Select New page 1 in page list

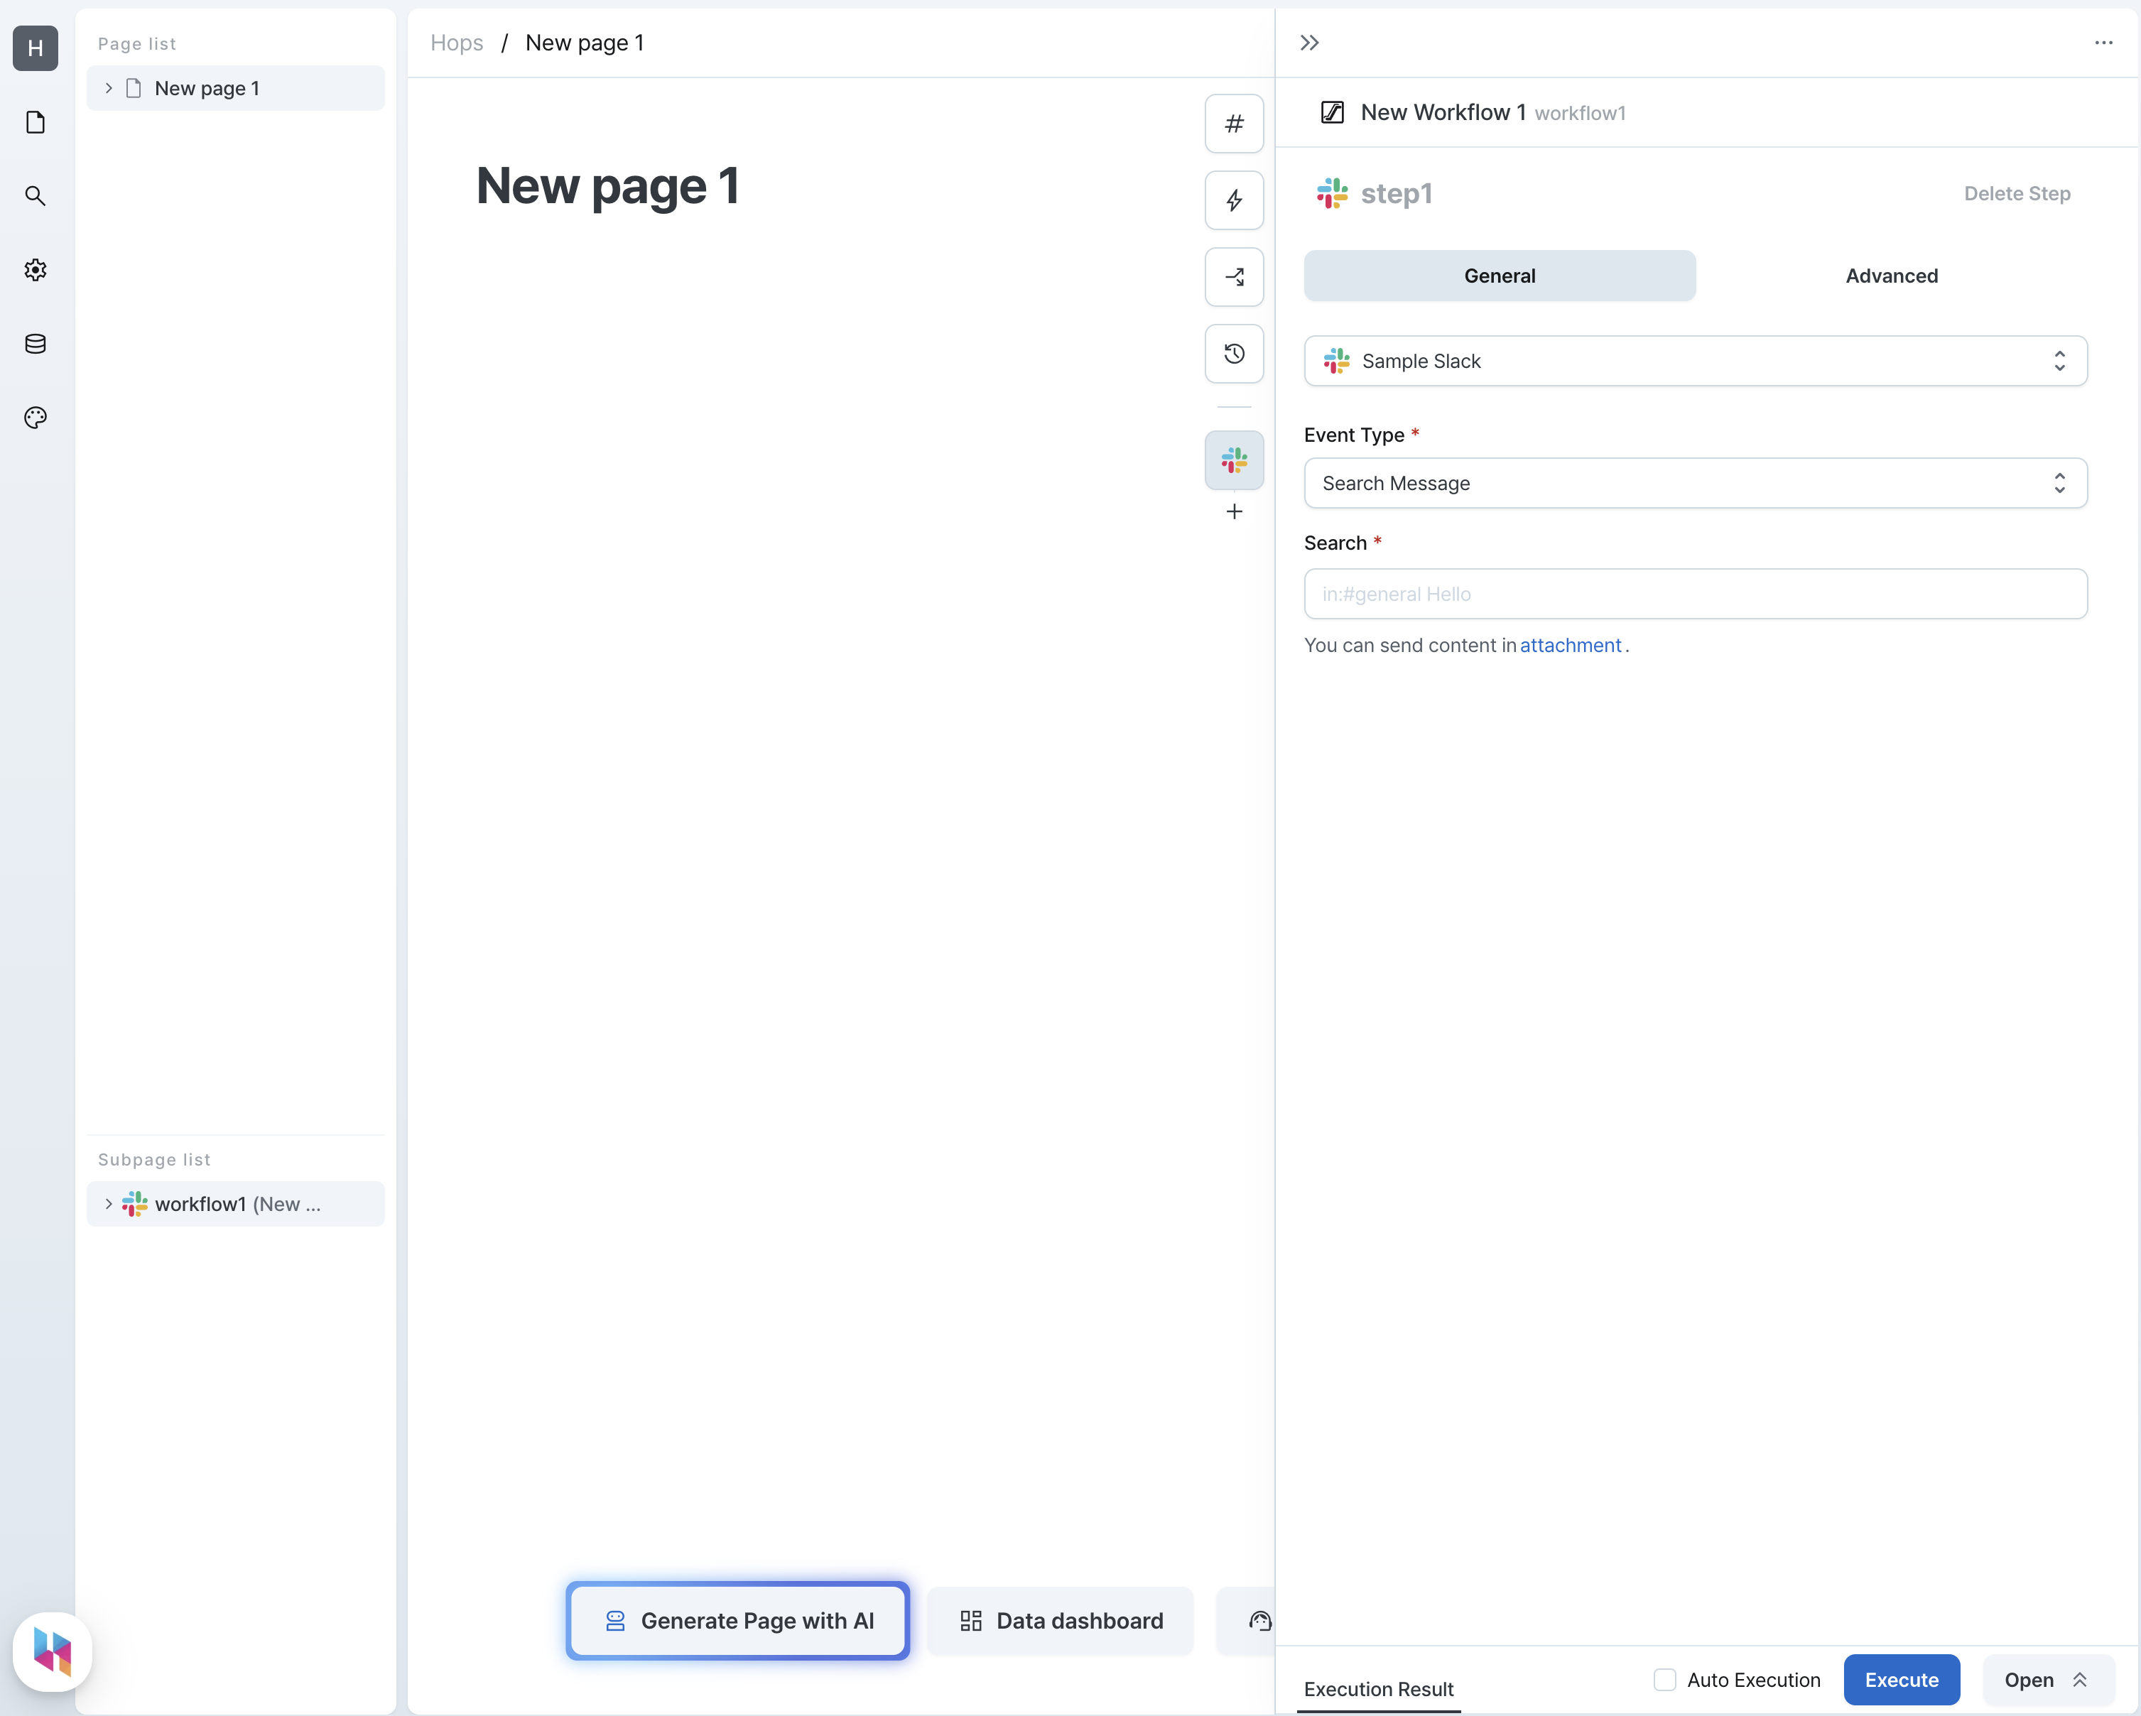pyautogui.click(x=235, y=88)
